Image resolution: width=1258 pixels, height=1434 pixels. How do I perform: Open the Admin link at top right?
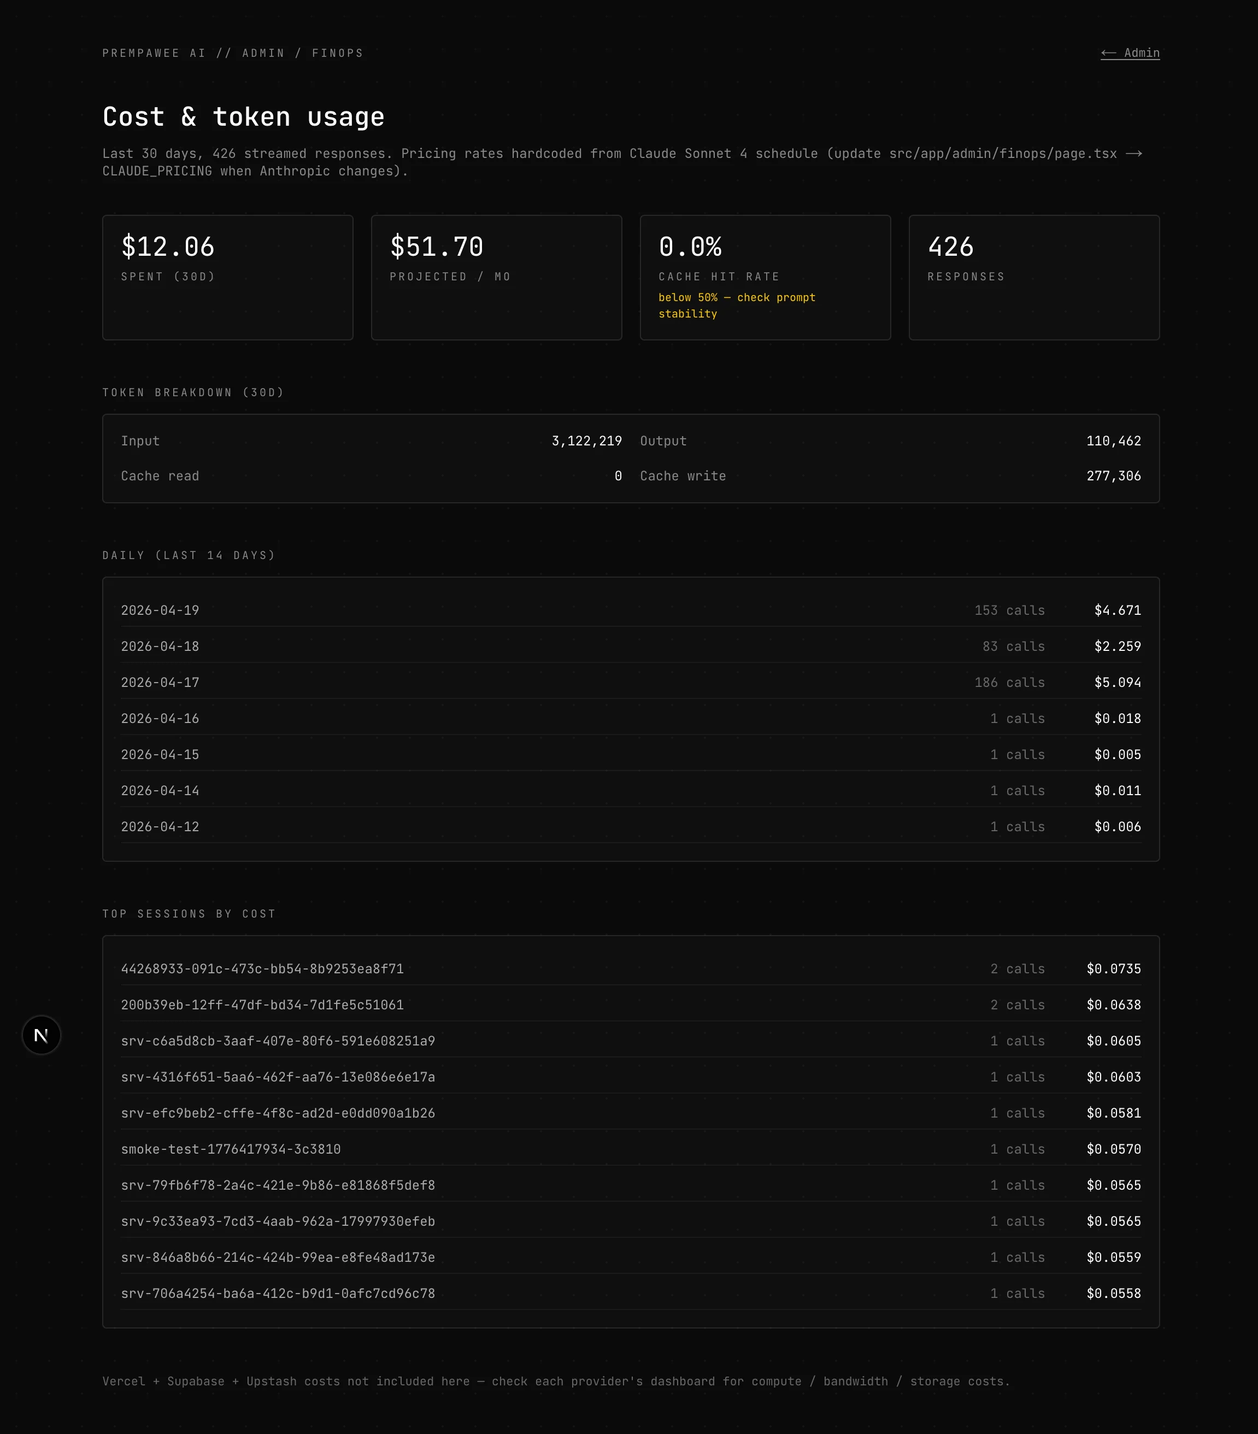tap(1141, 54)
